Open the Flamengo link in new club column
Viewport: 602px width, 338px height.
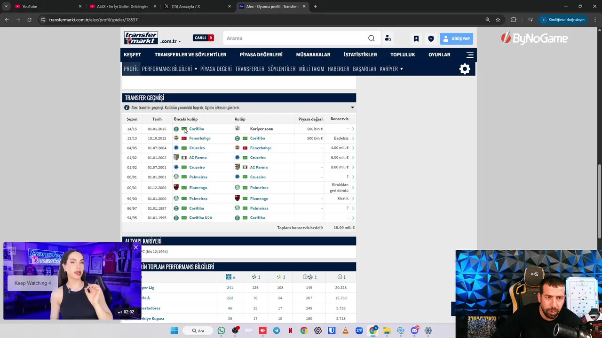click(x=259, y=199)
